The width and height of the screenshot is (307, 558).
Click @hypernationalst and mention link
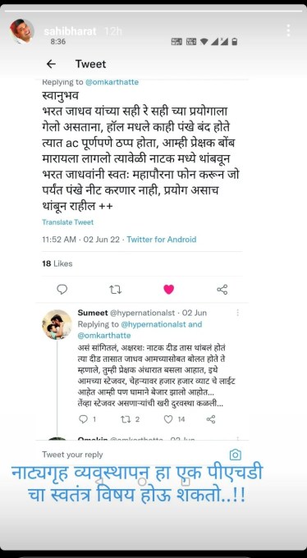(162, 324)
